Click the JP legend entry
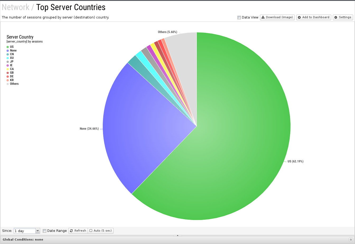This screenshot has width=355, height=244. (10, 62)
